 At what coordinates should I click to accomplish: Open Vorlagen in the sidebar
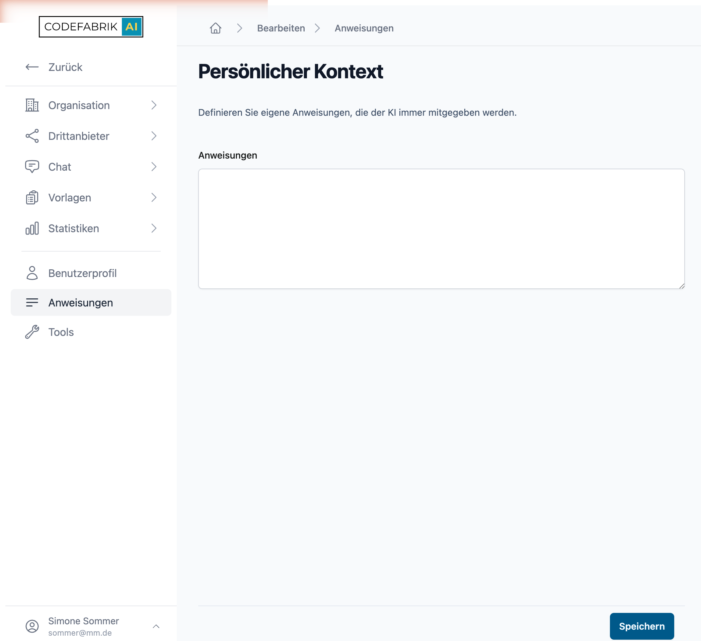[91, 197]
